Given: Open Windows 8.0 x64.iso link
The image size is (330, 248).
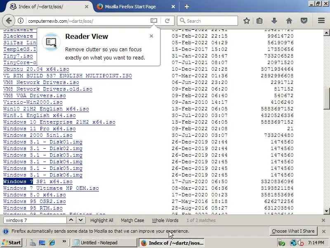Looking at the screenshot, I should click(35, 195).
